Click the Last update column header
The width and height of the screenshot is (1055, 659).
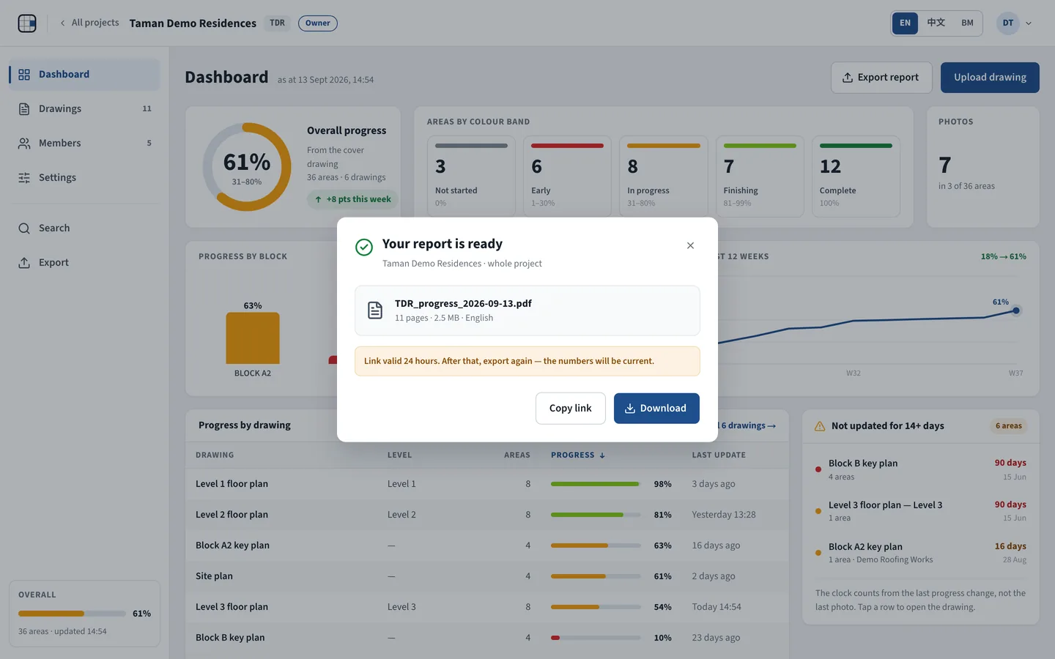(719, 455)
